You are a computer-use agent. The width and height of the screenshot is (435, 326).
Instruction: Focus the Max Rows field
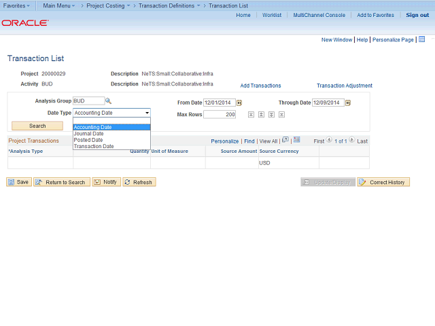[220, 115]
